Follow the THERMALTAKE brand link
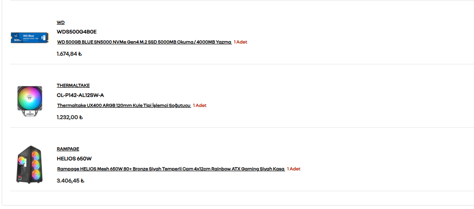The height and width of the screenshot is (209, 474). [73, 85]
